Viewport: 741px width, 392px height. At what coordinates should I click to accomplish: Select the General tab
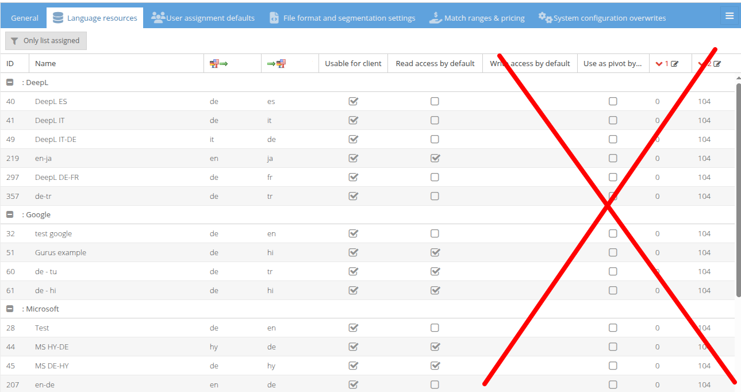pos(25,18)
